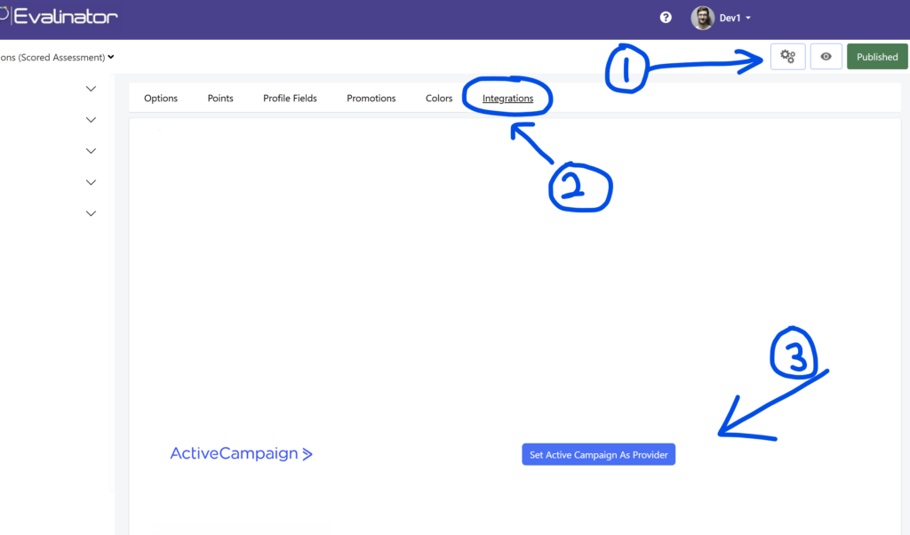The height and width of the screenshot is (535, 910).
Task: Open the Promotions tab
Action: click(371, 98)
